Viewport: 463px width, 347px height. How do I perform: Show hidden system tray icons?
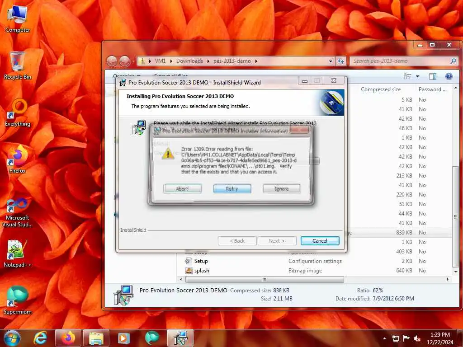(384, 338)
